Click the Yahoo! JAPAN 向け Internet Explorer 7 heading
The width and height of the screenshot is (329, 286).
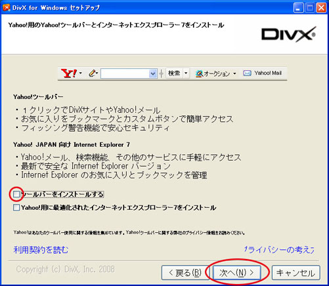click(72, 145)
